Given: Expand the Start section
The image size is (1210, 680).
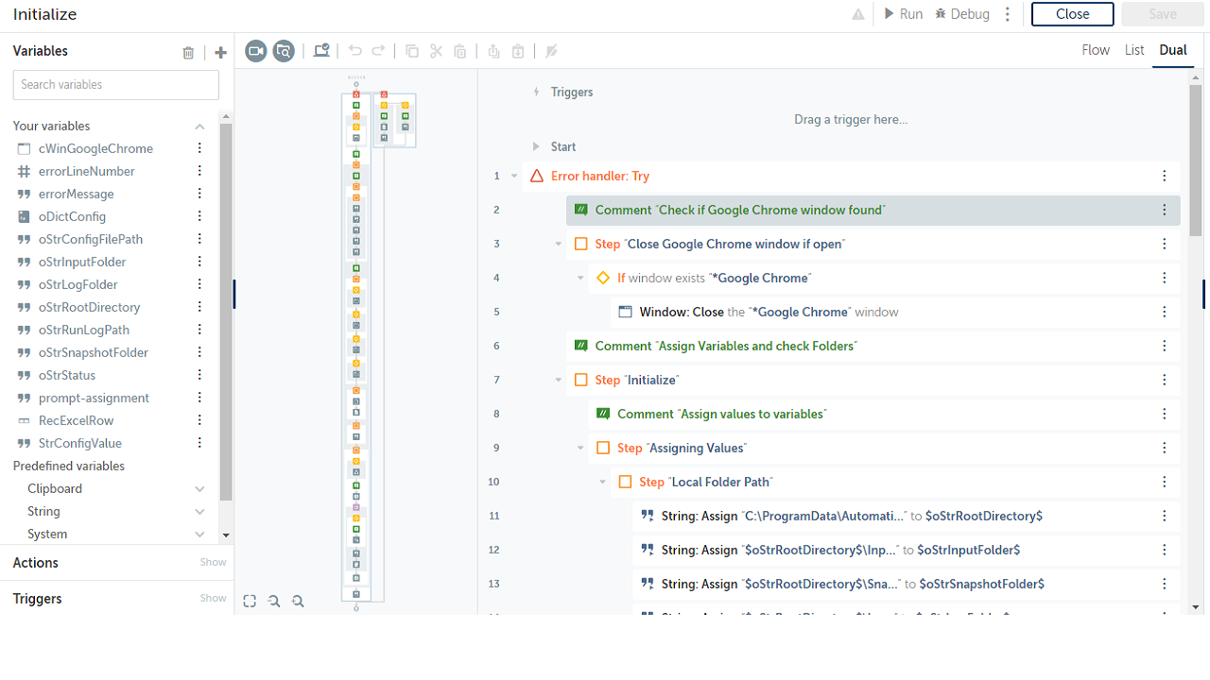Looking at the screenshot, I should click(x=536, y=146).
